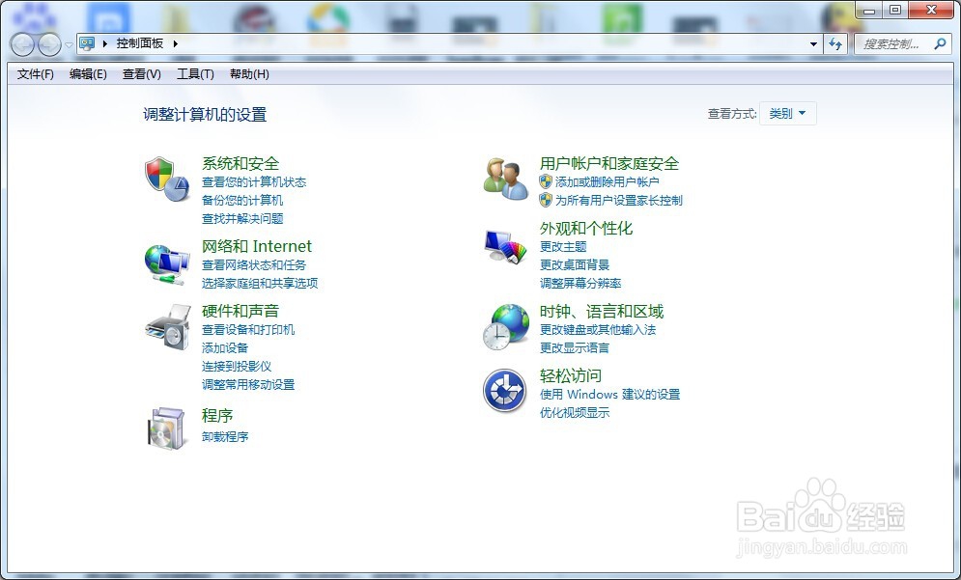This screenshot has height=580, width=961.
Task: Expand the address bar history dropdown arrow
Action: coord(812,43)
